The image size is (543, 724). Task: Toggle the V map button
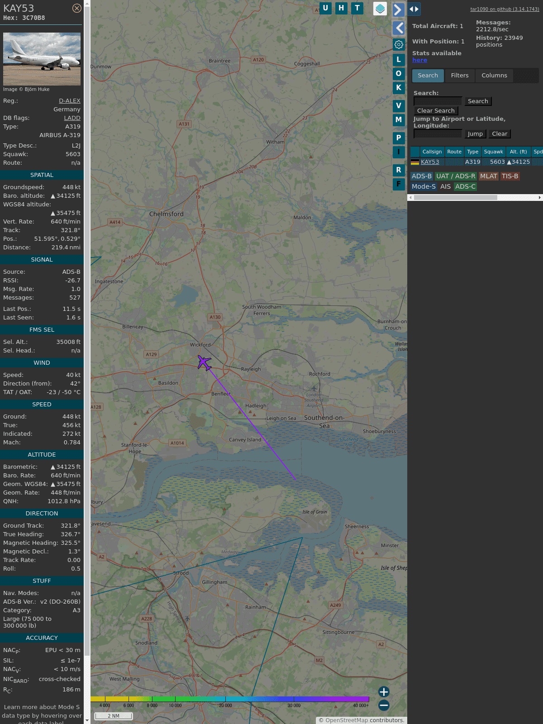tap(399, 106)
